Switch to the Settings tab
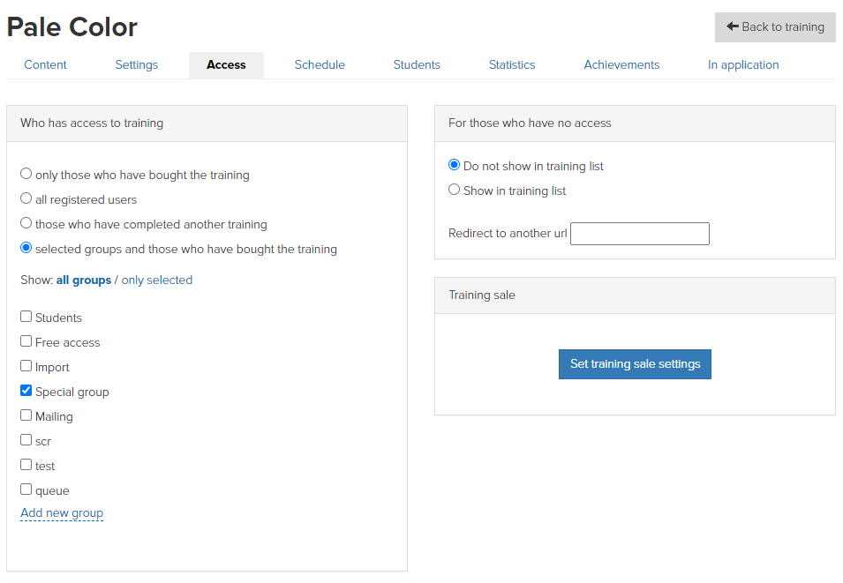The image size is (843, 583). click(x=137, y=65)
